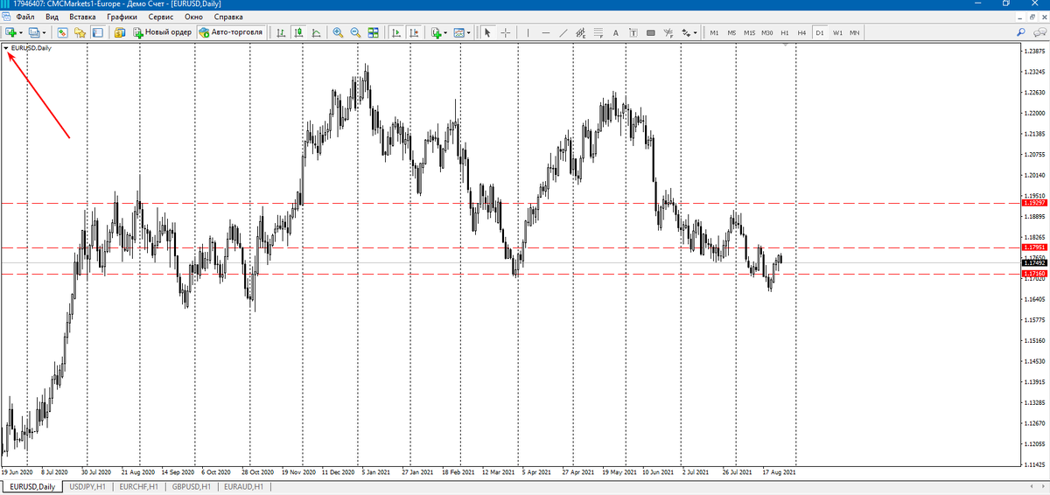Select the crosshair tool
The height and width of the screenshot is (495, 1050).
505,32
